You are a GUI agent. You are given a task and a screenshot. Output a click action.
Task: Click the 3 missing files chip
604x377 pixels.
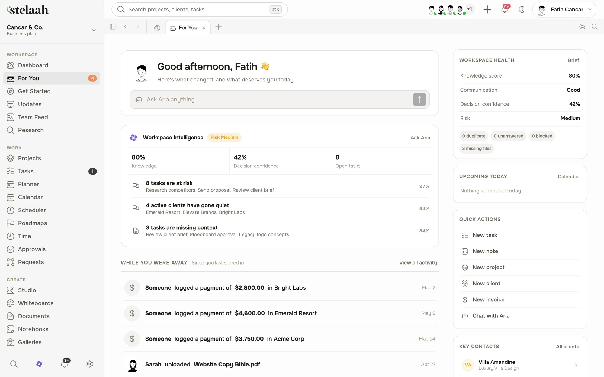pyautogui.click(x=477, y=149)
